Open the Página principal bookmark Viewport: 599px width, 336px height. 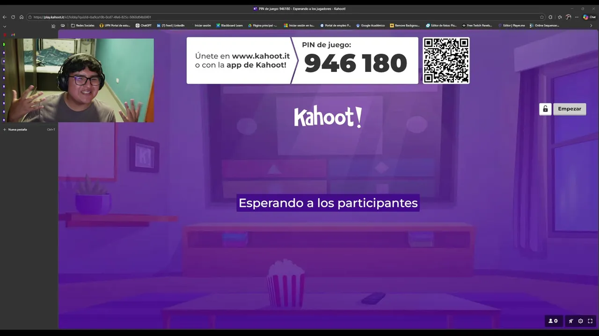coord(263,25)
